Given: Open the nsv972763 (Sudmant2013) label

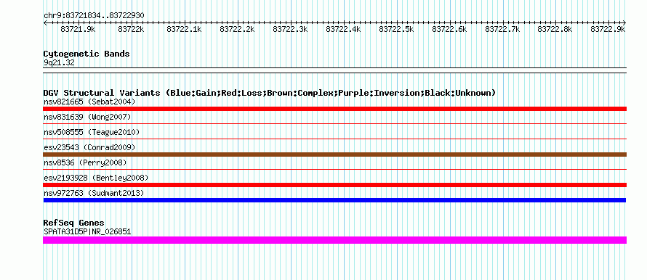Looking at the screenshot, I should (x=94, y=193).
